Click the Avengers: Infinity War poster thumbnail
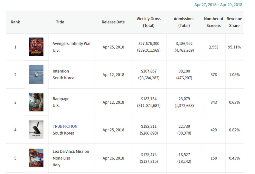 (x=36, y=47)
